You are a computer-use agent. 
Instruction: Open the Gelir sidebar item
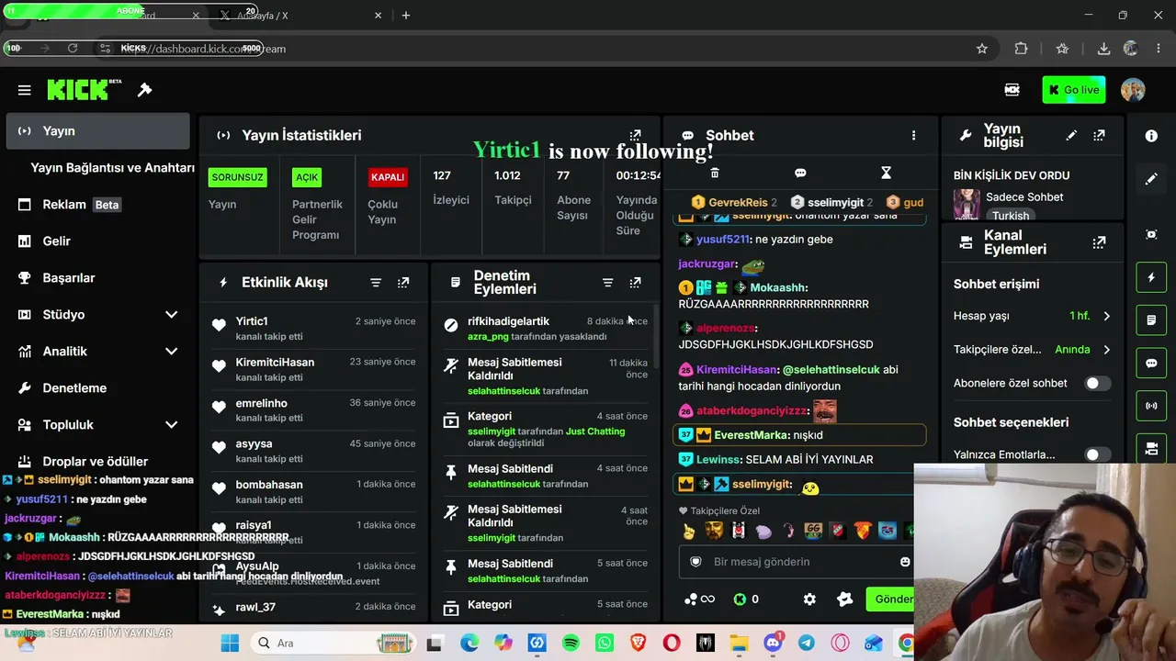[98, 241]
